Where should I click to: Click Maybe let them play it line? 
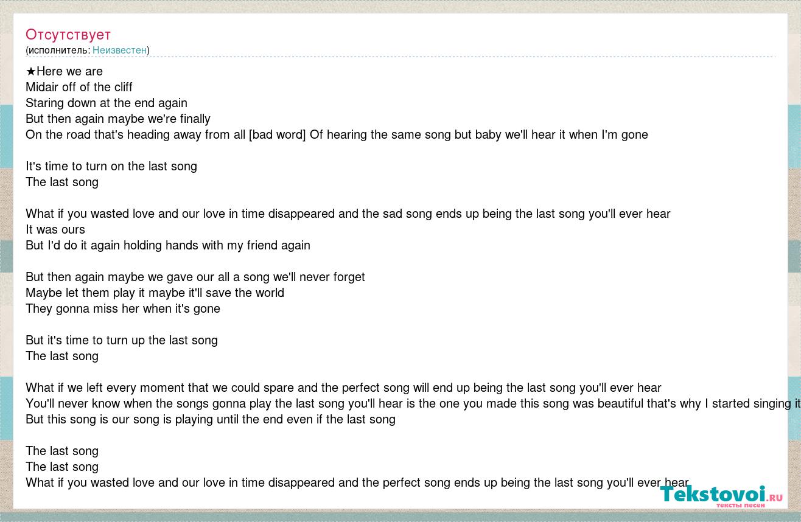tap(155, 293)
